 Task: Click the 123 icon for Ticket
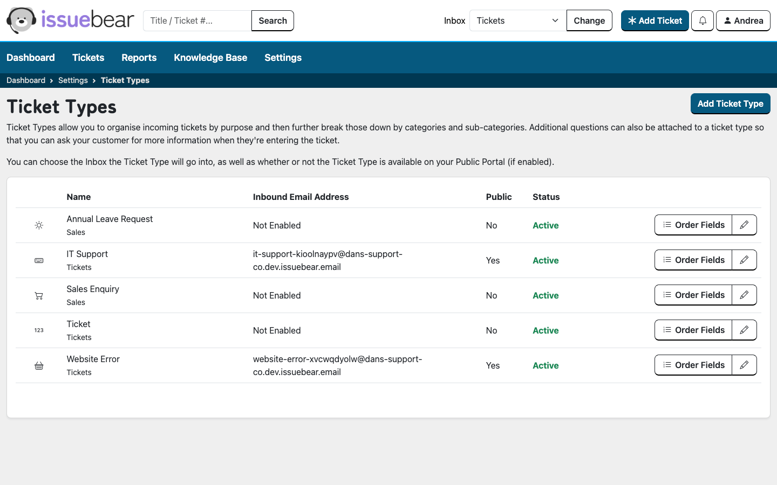point(39,330)
